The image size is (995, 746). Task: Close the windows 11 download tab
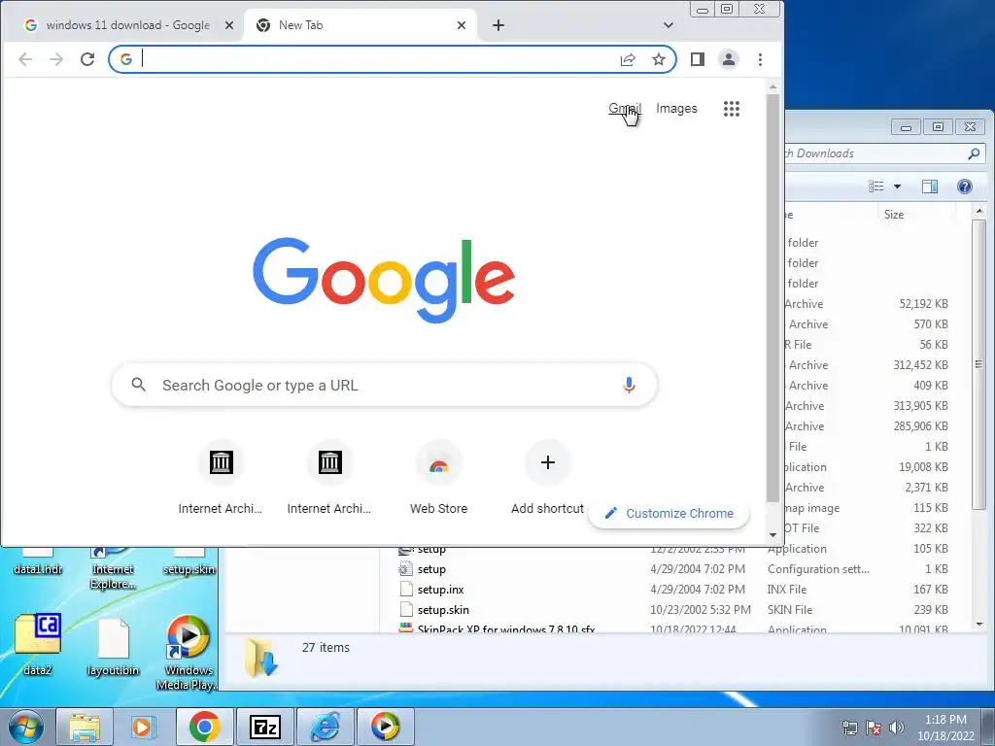pyautogui.click(x=229, y=25)
